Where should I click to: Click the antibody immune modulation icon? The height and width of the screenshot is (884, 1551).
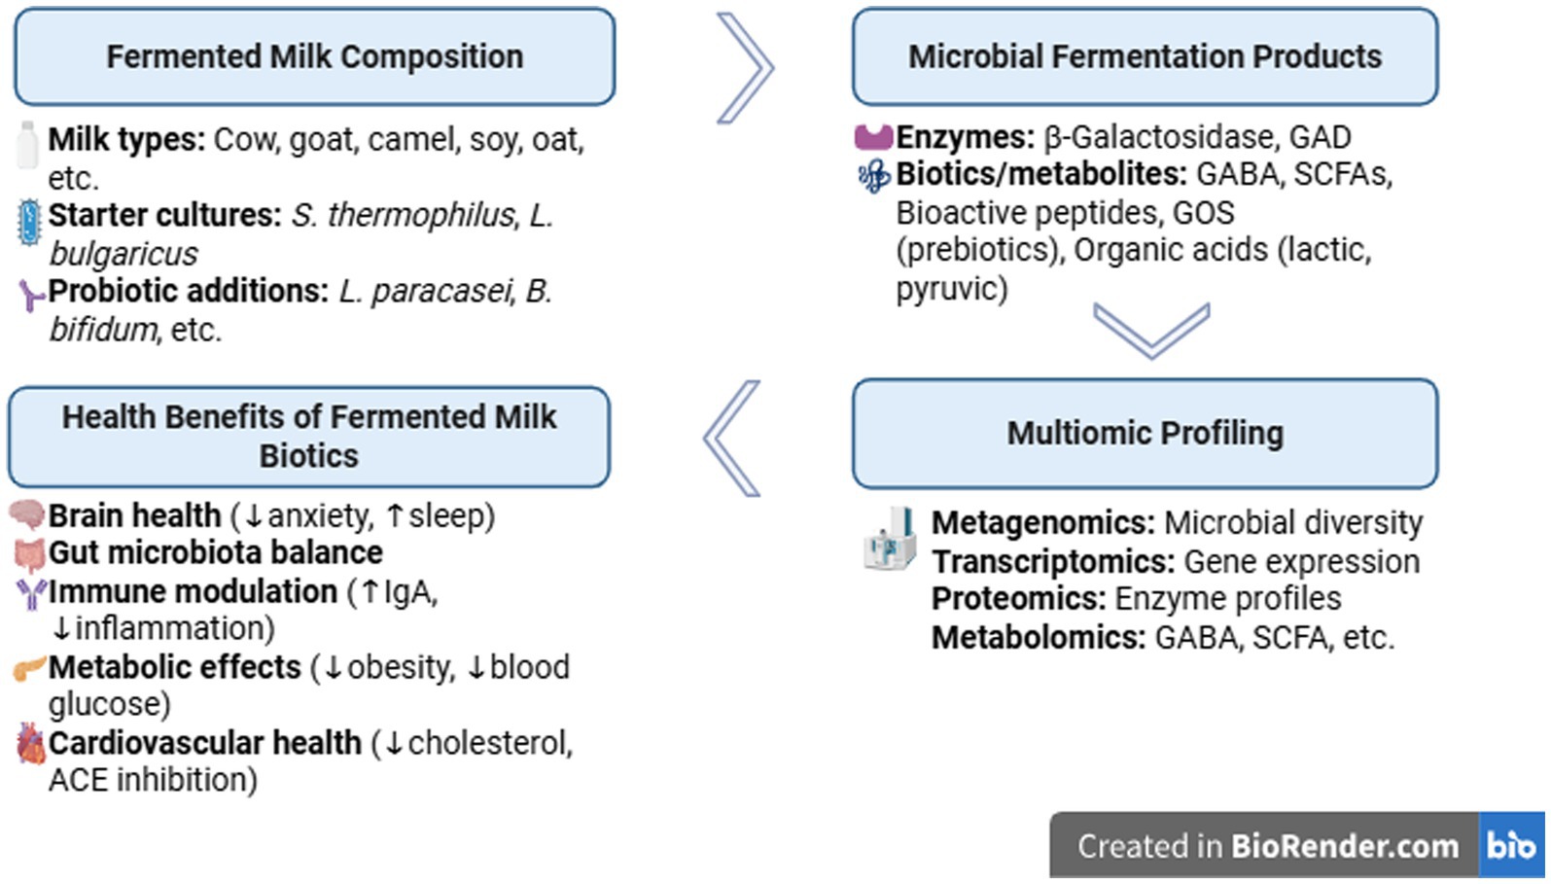[31, 592]
